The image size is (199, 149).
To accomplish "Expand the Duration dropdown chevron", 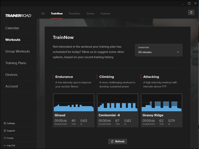I will [x=178, y=52].
